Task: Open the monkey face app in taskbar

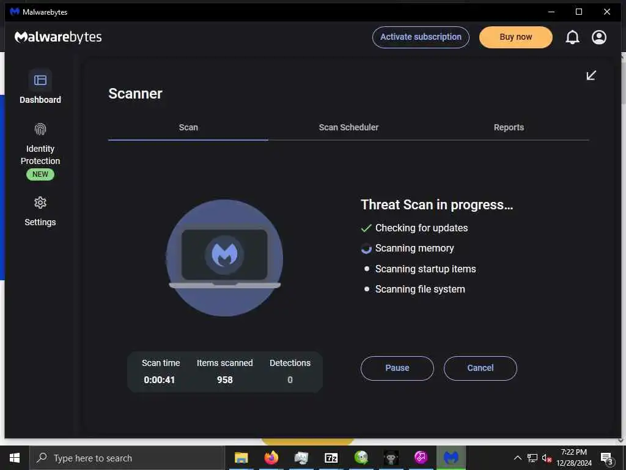Action: [391, 458]
